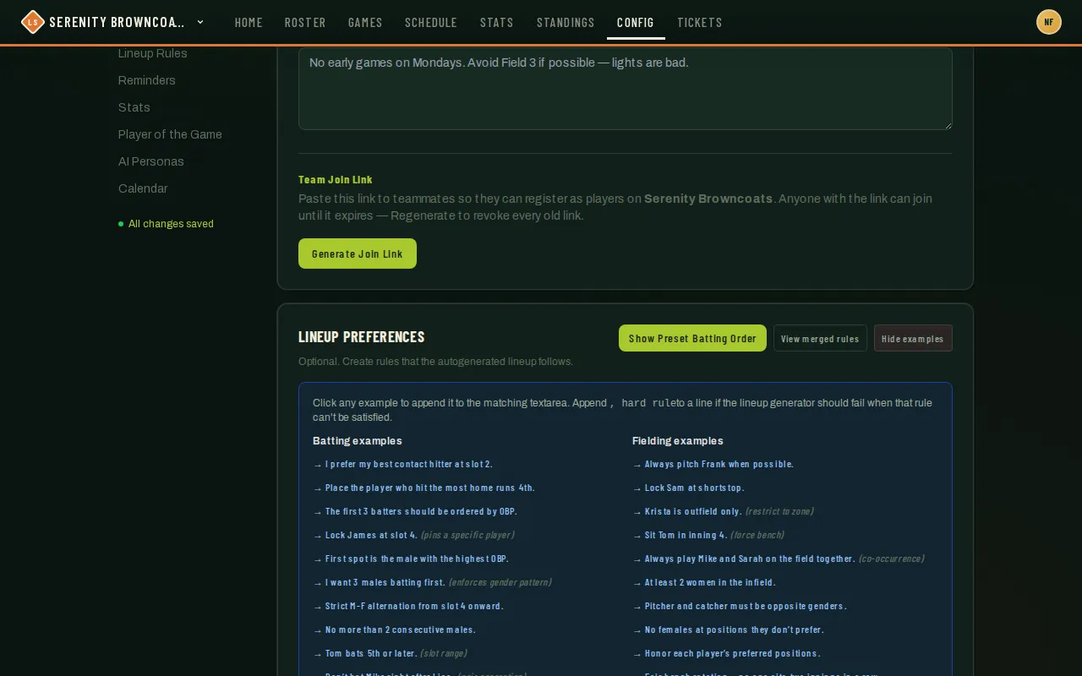Append 'Pitcher and catcher opposite genders' example
1082x676 pixels.
(740, 606)
